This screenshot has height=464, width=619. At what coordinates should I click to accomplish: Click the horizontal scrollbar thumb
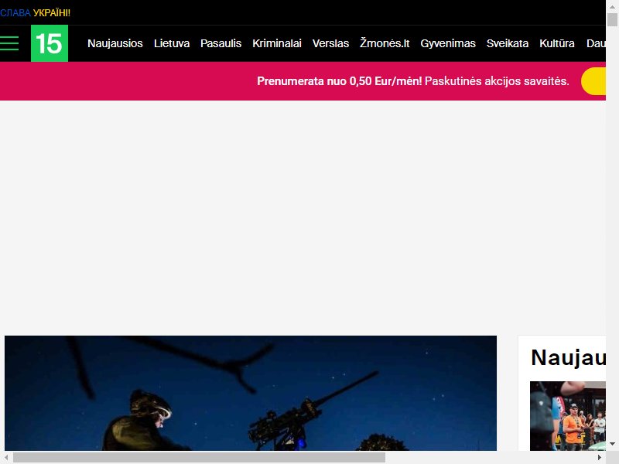[199, 457]
